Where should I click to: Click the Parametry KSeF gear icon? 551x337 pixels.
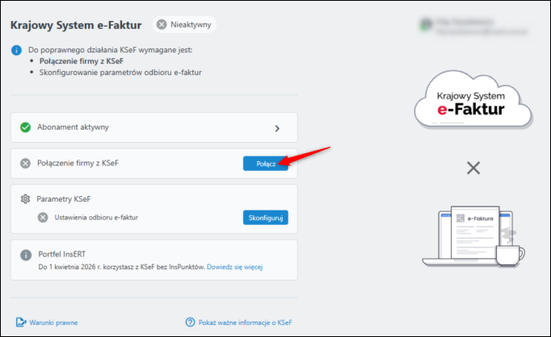point(25,199)
